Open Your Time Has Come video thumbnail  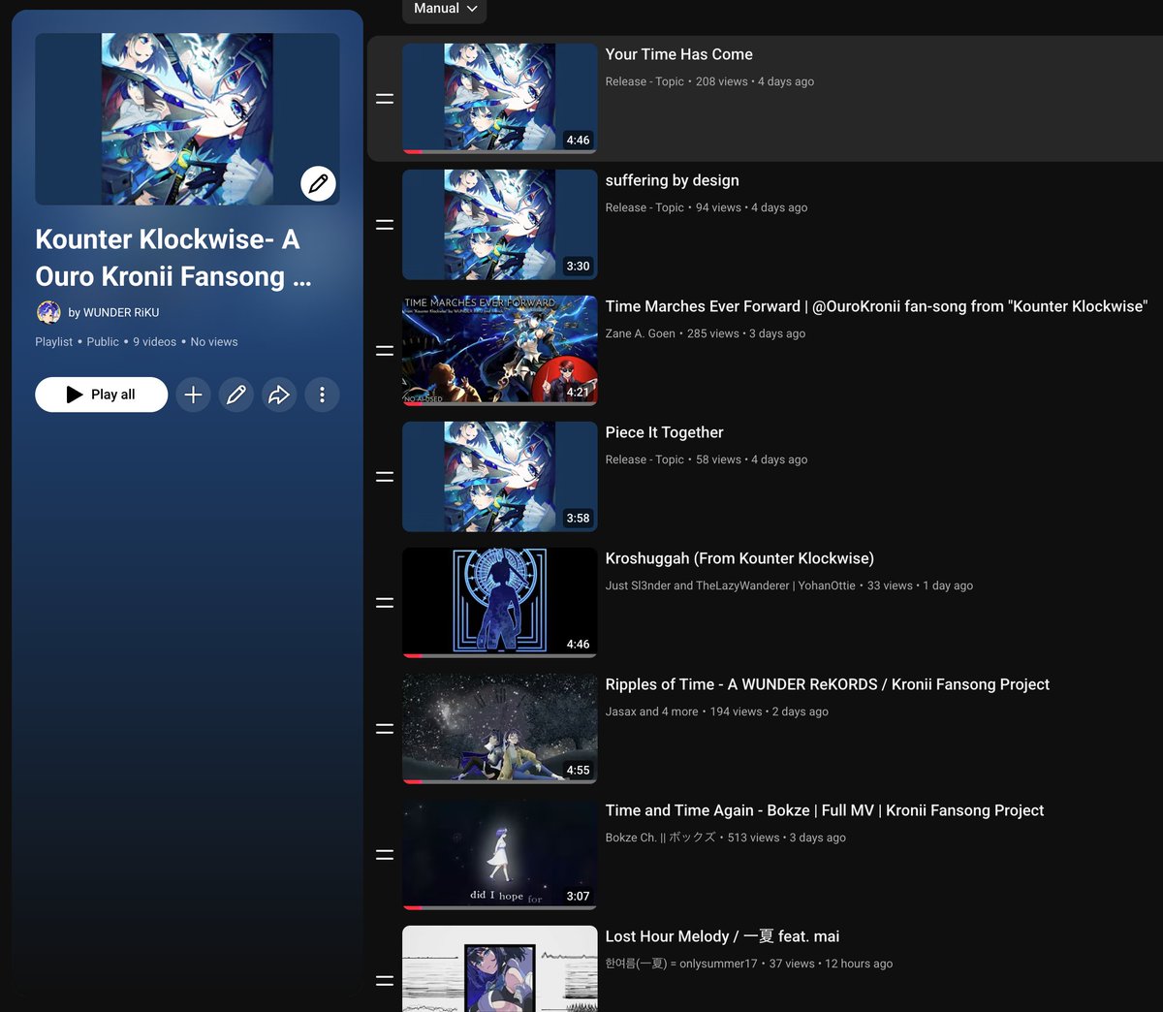pyautogui.click(x=499, y=99)
